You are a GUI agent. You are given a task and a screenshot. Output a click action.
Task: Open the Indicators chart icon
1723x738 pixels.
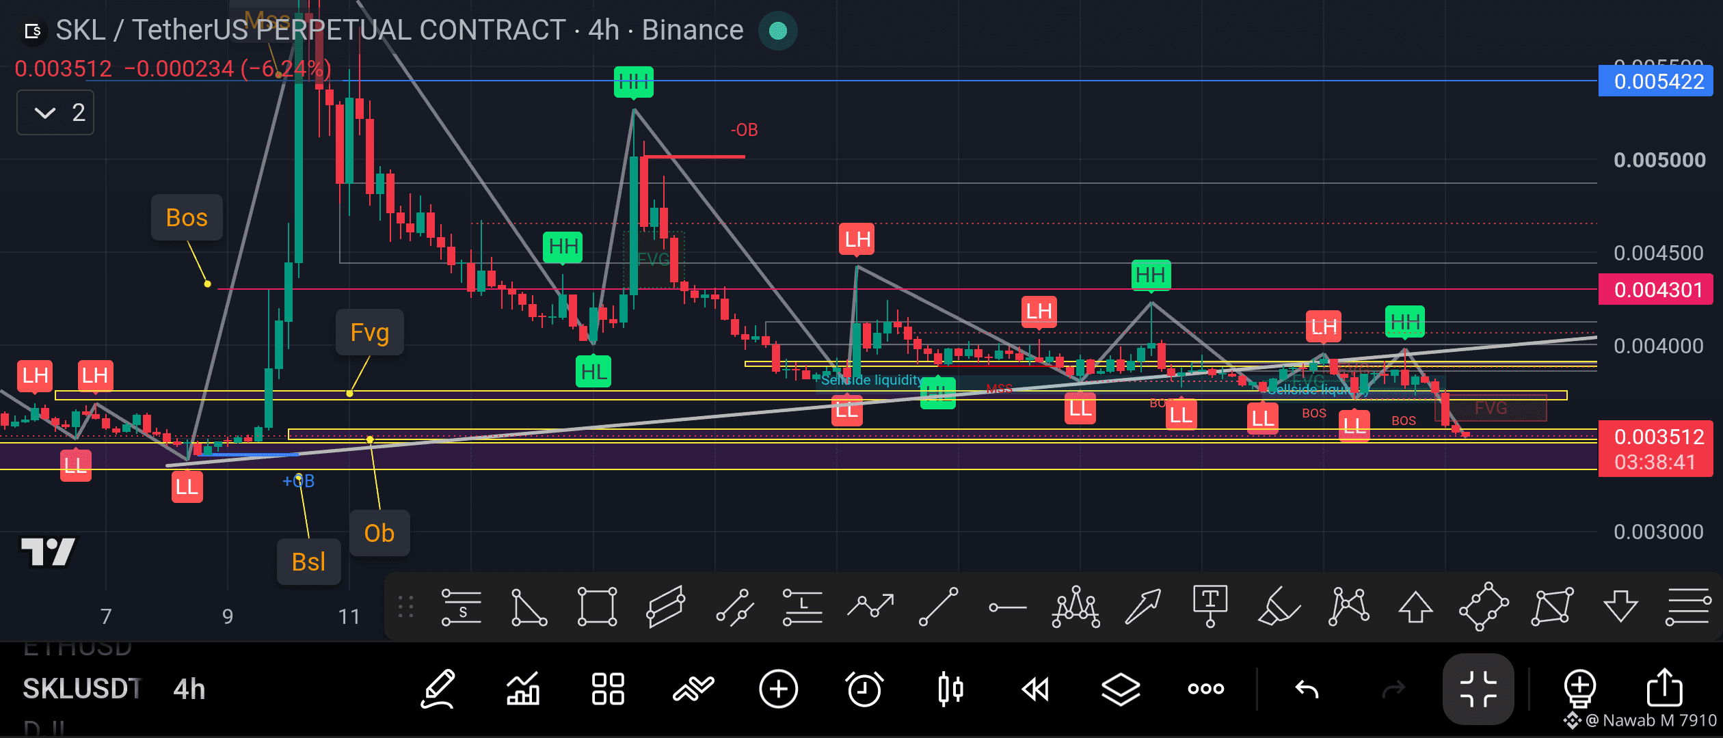523,689
